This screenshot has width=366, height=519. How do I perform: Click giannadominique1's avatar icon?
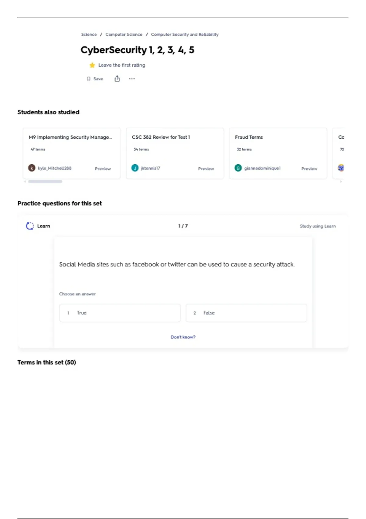coord(238,168)
